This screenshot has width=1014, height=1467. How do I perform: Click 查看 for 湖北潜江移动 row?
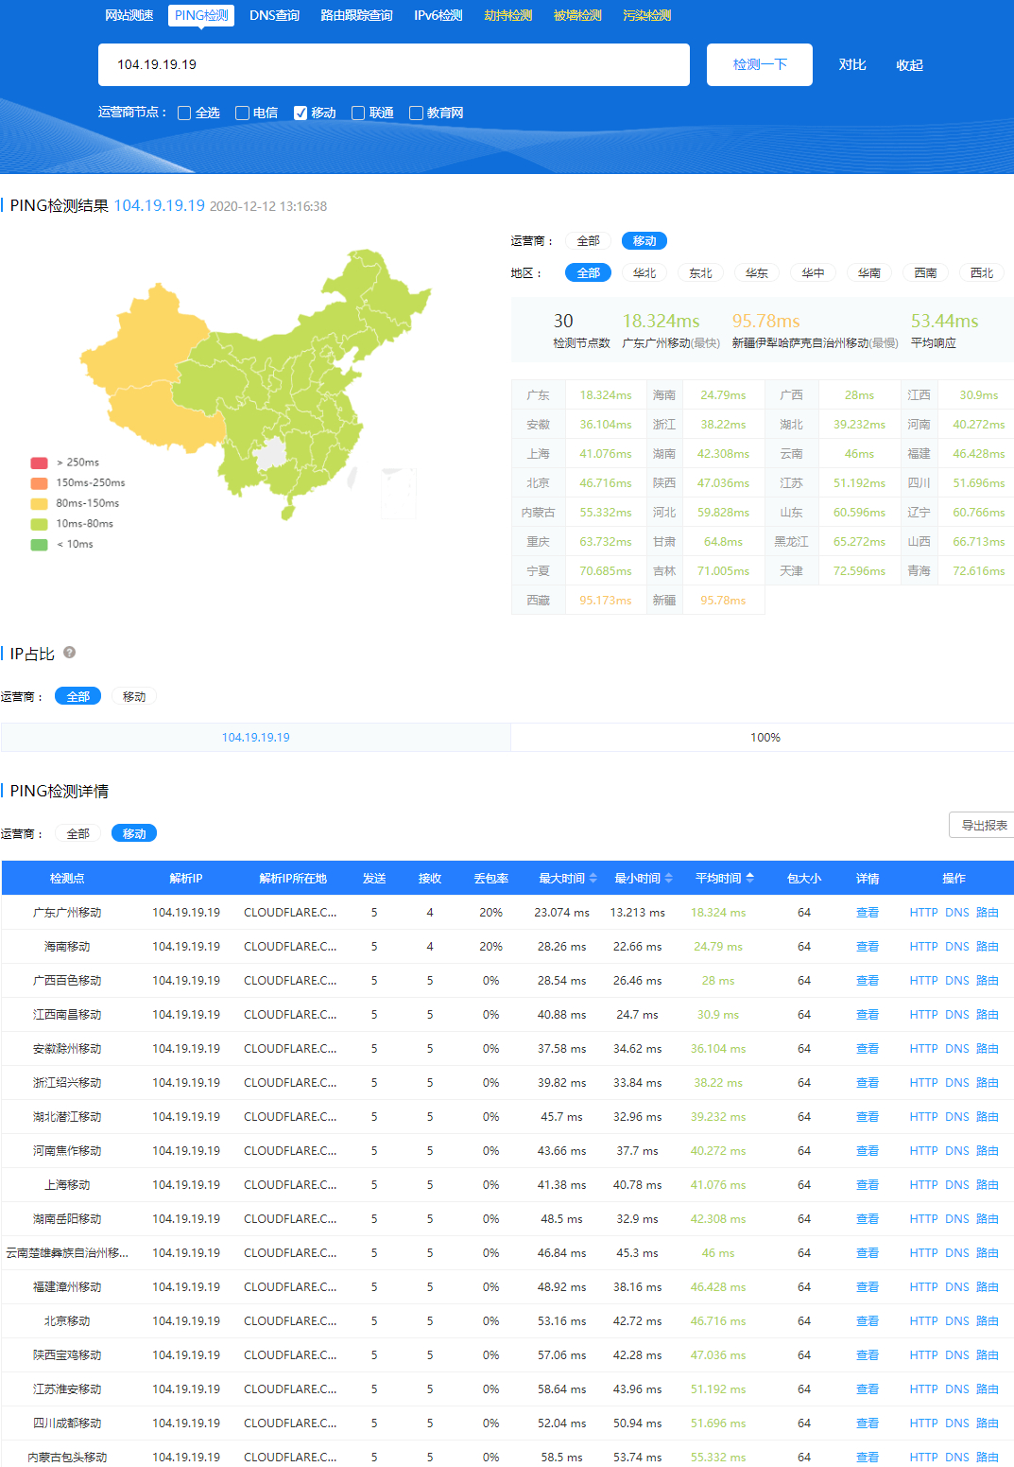[868, 1117]
